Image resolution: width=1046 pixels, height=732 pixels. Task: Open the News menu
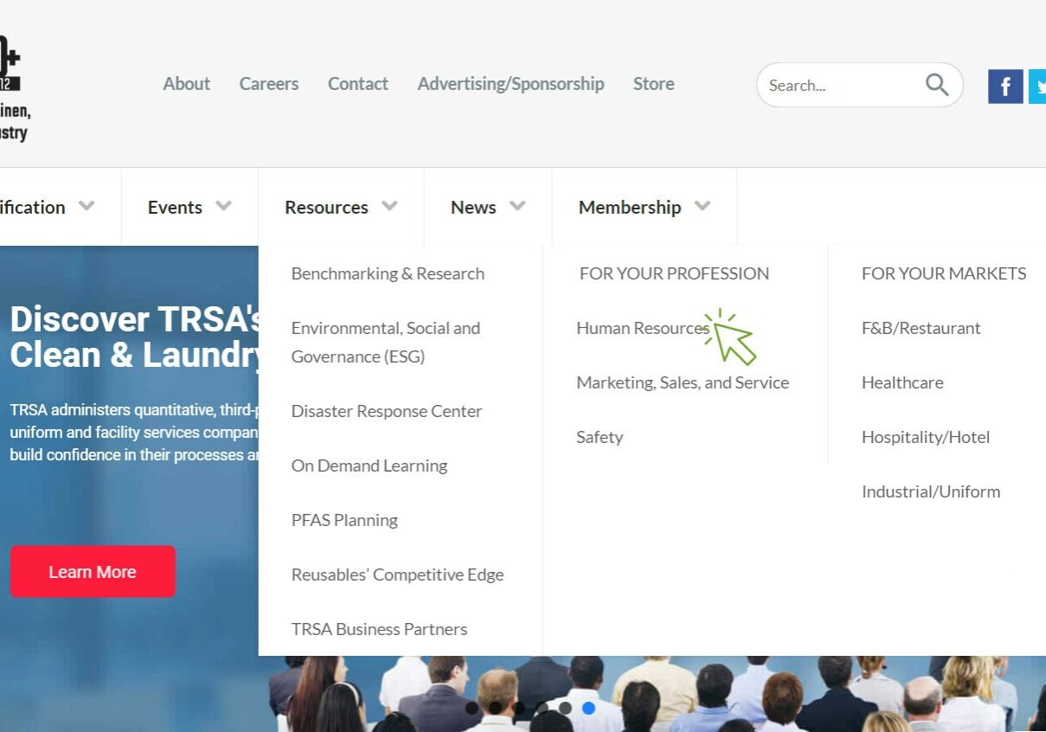click(x=473, y=207)
